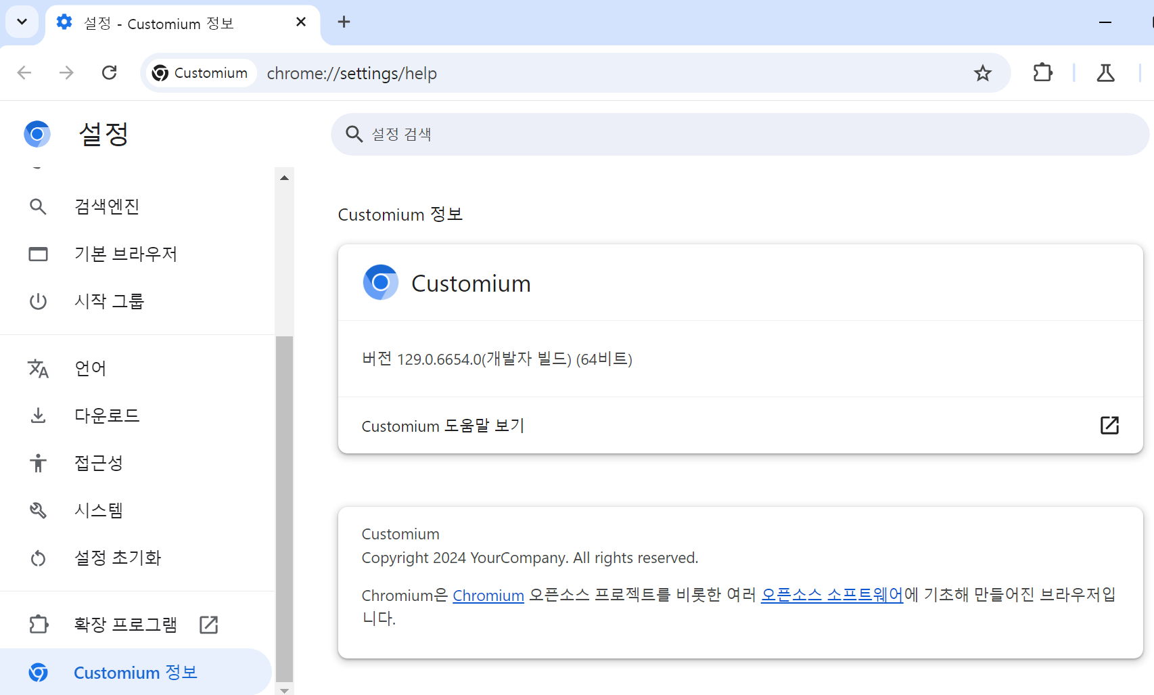Click the Customium logo icon in sidebar
Screen dimensions: 1154x695
[38, 672]
